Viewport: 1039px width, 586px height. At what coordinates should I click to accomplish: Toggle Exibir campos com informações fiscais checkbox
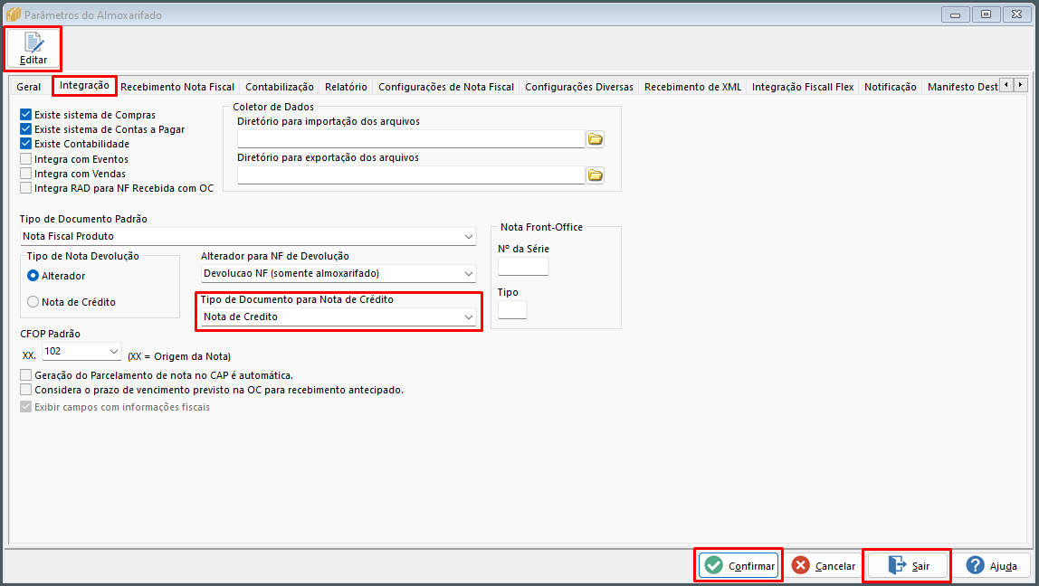26,407
